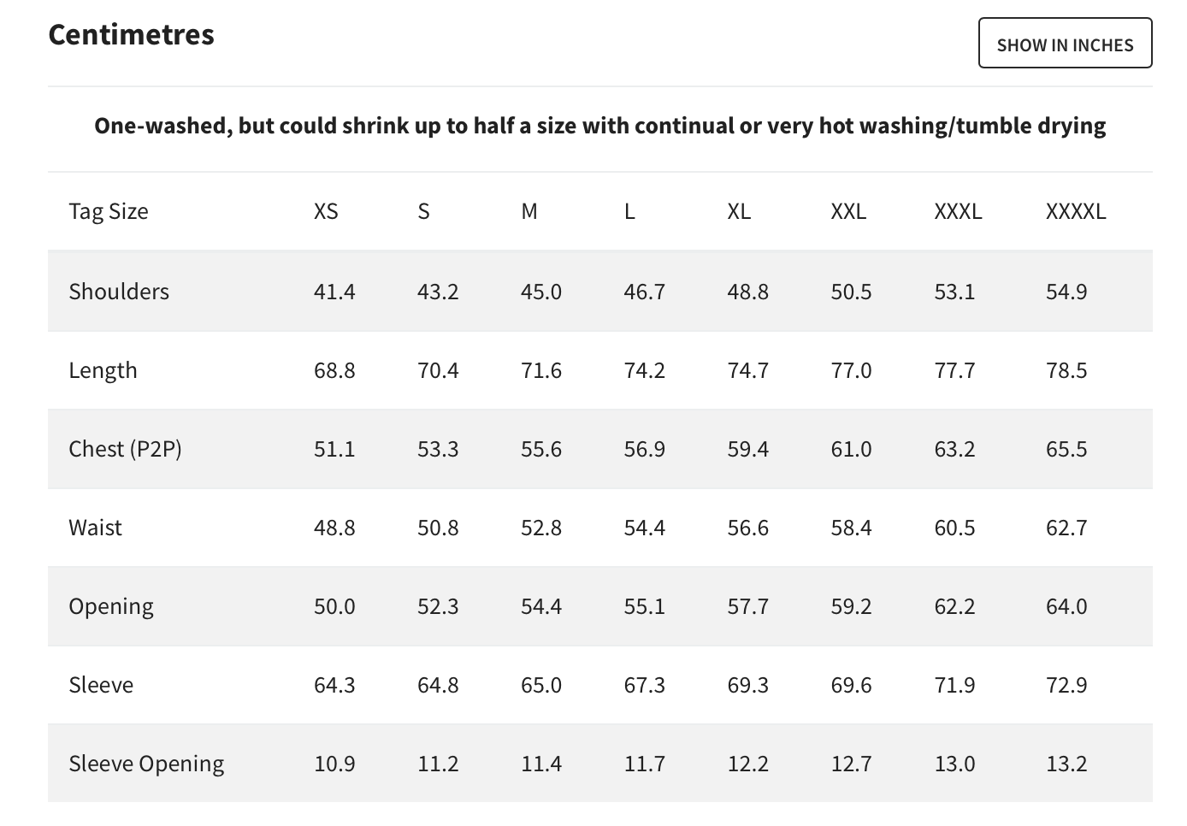Select the Sleeve Opening row label

(146, 764)
